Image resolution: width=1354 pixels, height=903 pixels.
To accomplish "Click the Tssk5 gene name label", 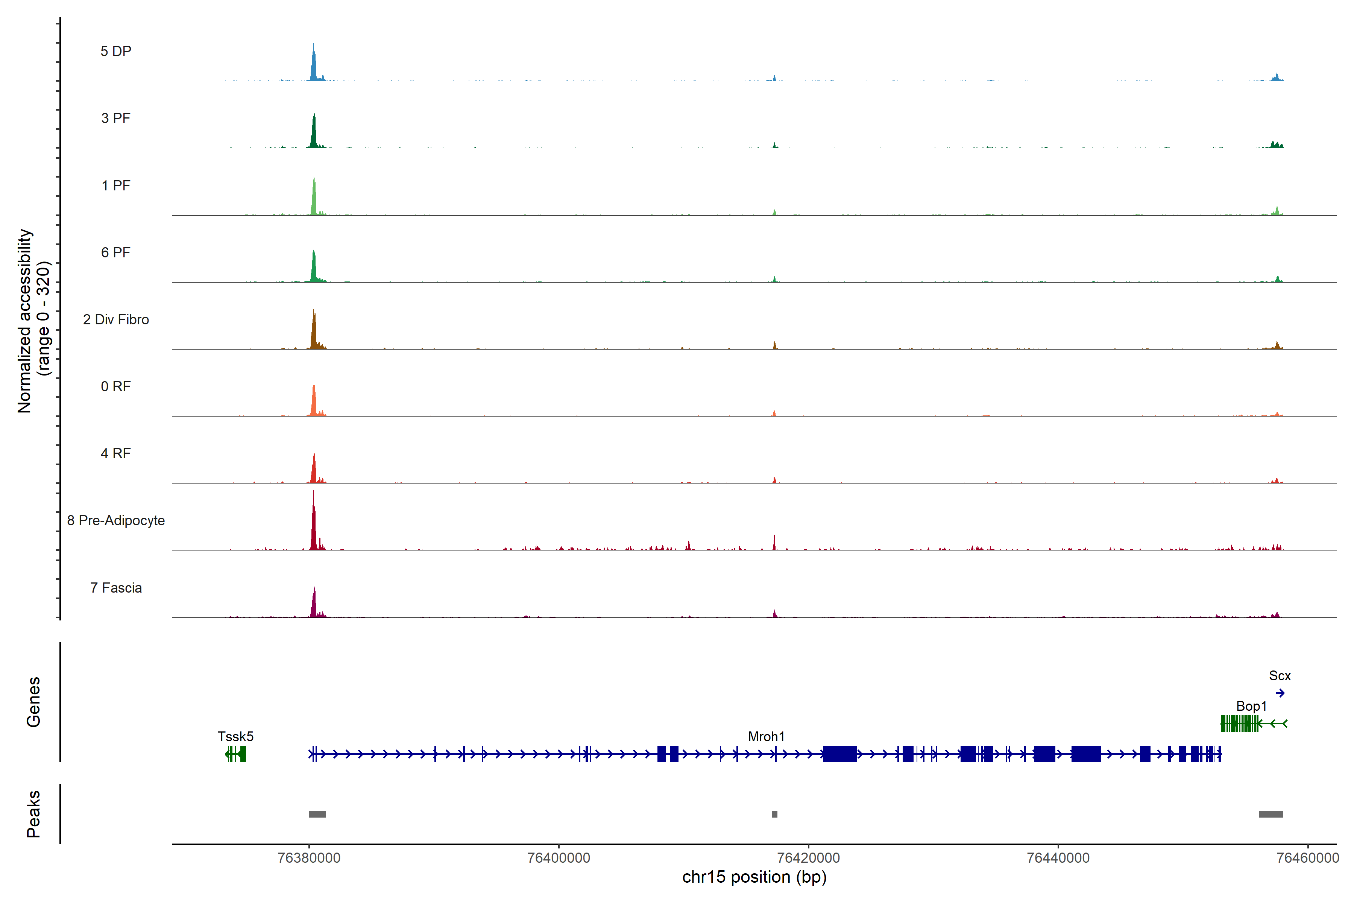I will (235, 736).
